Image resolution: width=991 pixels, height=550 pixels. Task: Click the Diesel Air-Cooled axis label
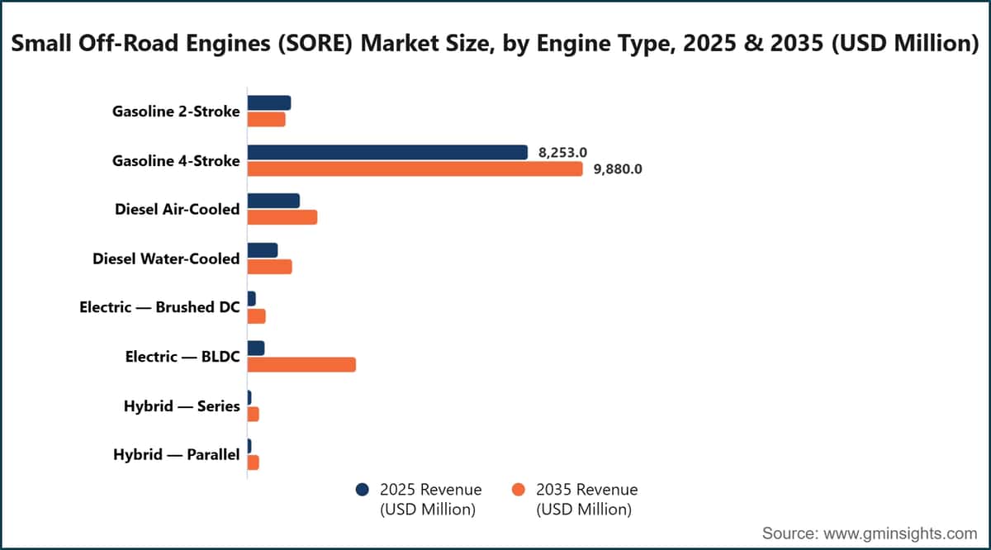click(x=178, y=209)
